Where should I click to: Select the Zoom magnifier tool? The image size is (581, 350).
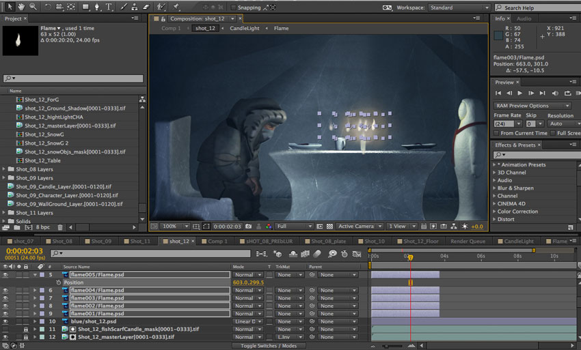click(33, 6)
